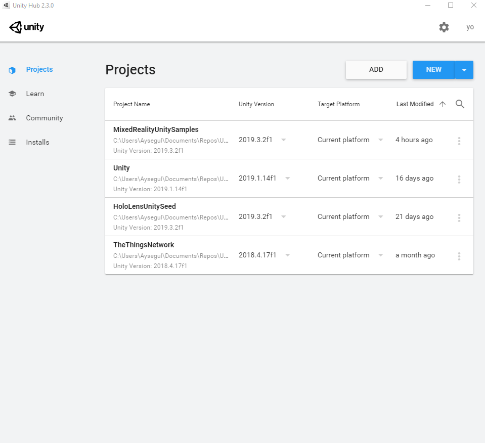The width and height of the screenshot is (485, 443).
Task: Click the path under MixedRealityUnitySamples
Action: coord(171,141)
